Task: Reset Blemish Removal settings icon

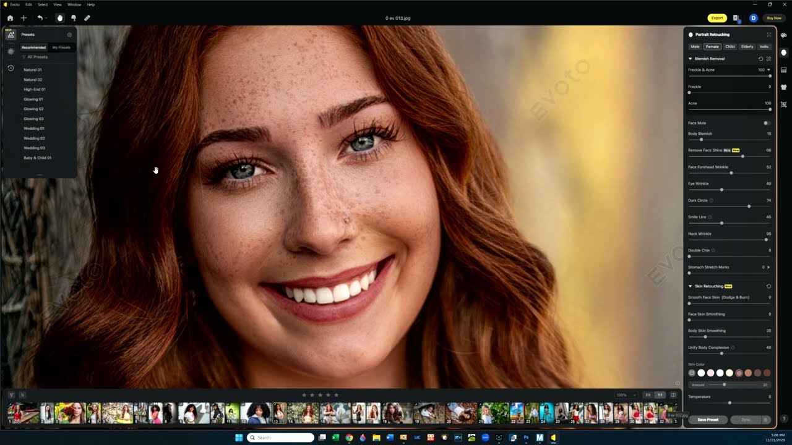Action: click(761, 59)
